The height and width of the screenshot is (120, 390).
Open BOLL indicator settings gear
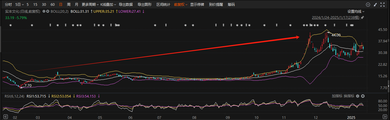tap(44, 11)
